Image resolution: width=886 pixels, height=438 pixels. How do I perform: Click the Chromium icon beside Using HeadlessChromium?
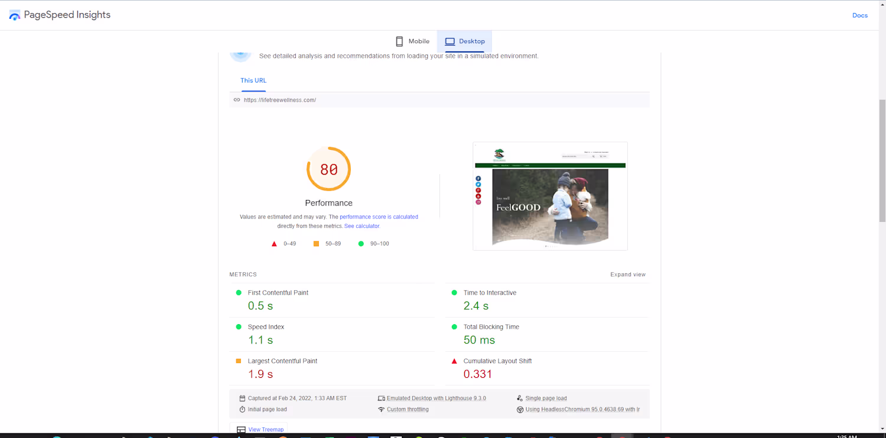(x=520, y=410)
